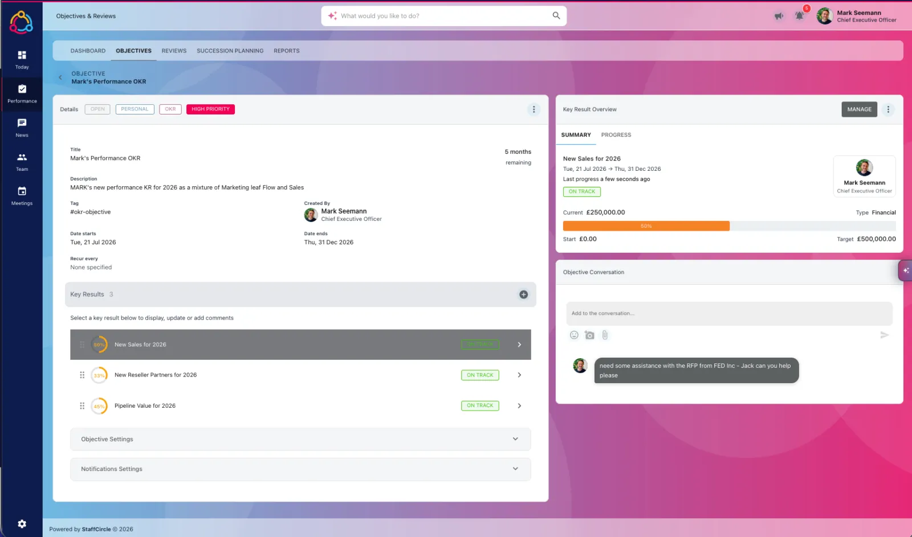Click the 'What would you like to do?' field
This screenshot has width=912, height=537.
(x=443, y=16)
